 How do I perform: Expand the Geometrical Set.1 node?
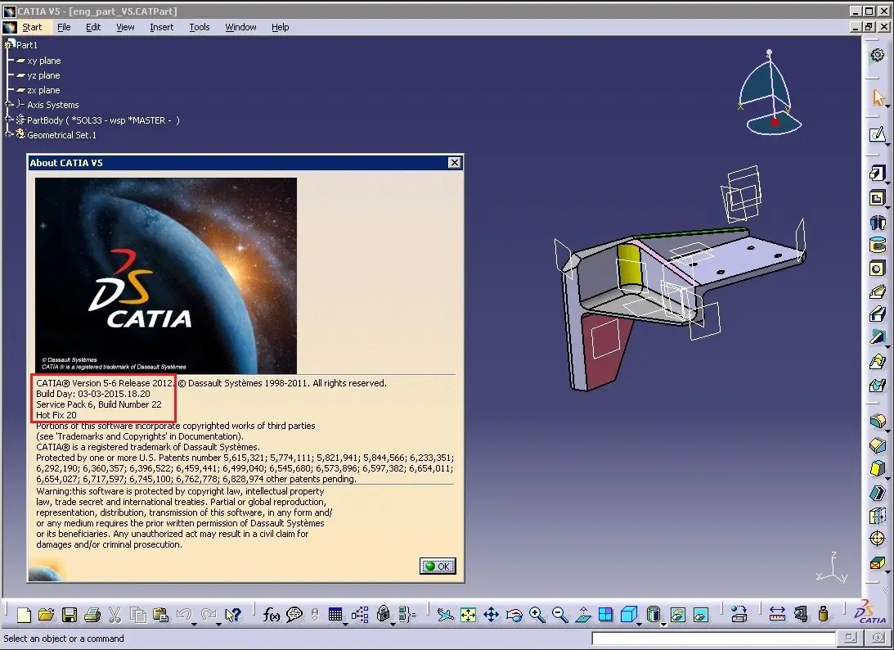tap(8, 135)
